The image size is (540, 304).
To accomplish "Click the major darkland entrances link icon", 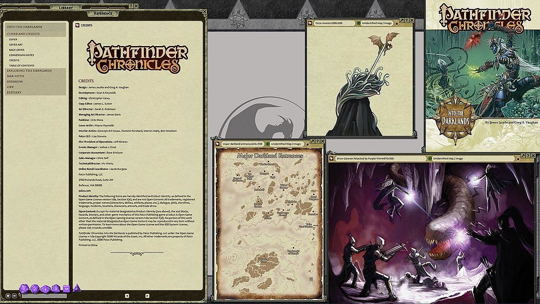I will pos(218,144).
